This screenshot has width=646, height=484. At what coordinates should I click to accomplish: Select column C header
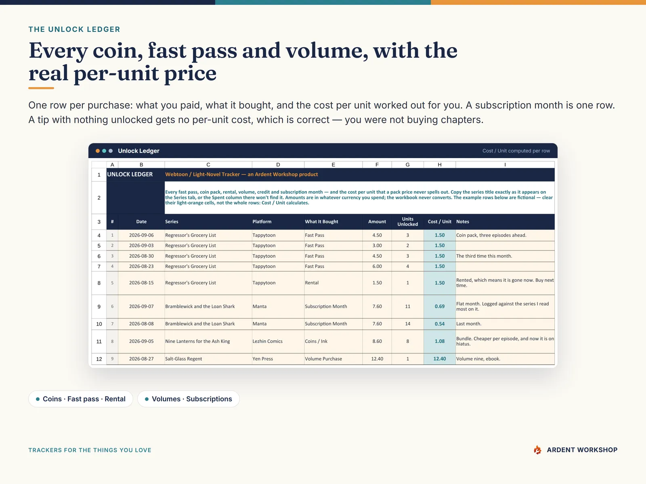click(208, 165)
